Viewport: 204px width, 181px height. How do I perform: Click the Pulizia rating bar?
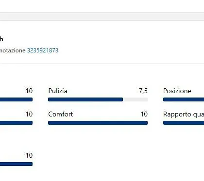(x=98, y=99)
